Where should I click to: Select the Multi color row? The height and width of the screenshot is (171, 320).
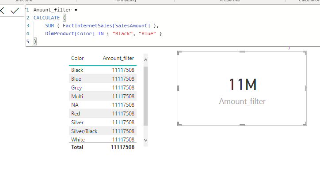(x=103, y=96)
